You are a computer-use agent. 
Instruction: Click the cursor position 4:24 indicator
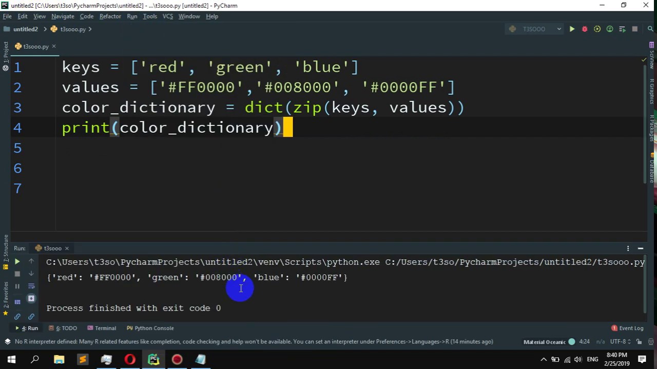(x=584, y=342)
